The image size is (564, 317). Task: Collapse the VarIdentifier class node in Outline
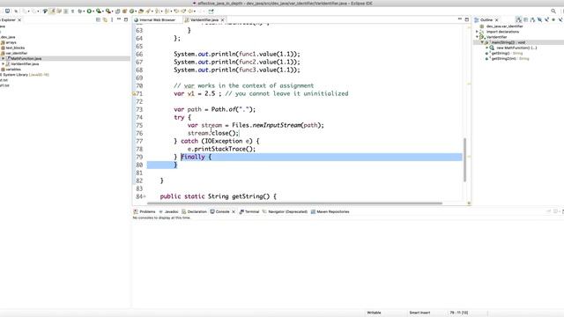tap(478, 37)
